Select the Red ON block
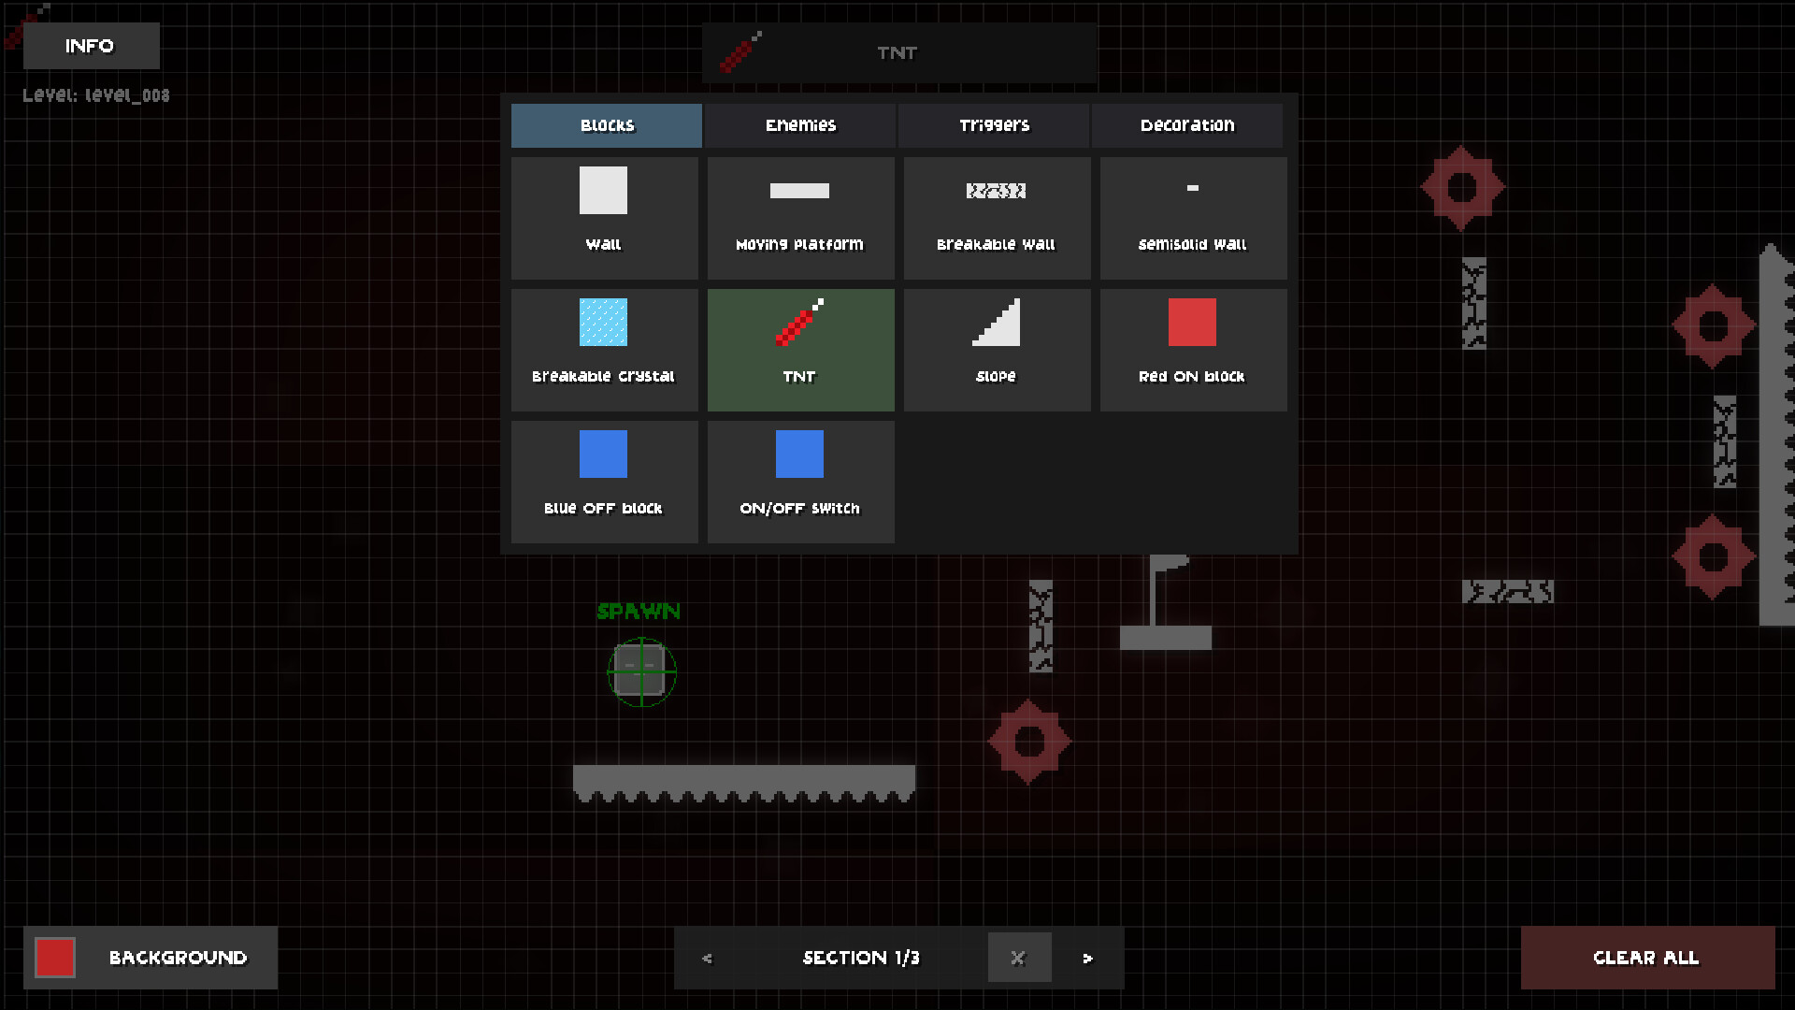The image size is (1795, 1010). pos(1193,350)
